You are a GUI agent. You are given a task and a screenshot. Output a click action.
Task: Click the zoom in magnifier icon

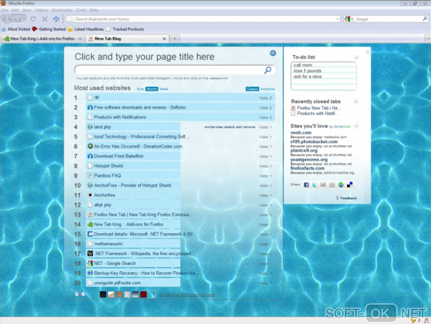point(77,294)
